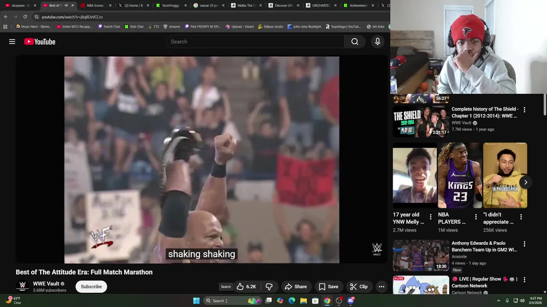The image size is (547, 307).
Task: Open options for the "I didn't appreciate" short
Action: coord(521,217)
